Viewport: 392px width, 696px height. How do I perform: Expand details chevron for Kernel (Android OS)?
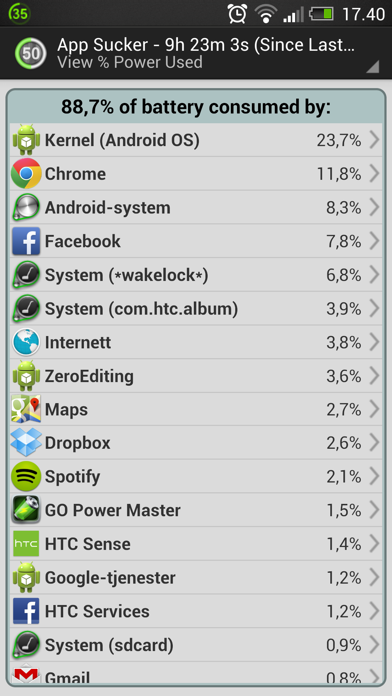tap(374, 140)
